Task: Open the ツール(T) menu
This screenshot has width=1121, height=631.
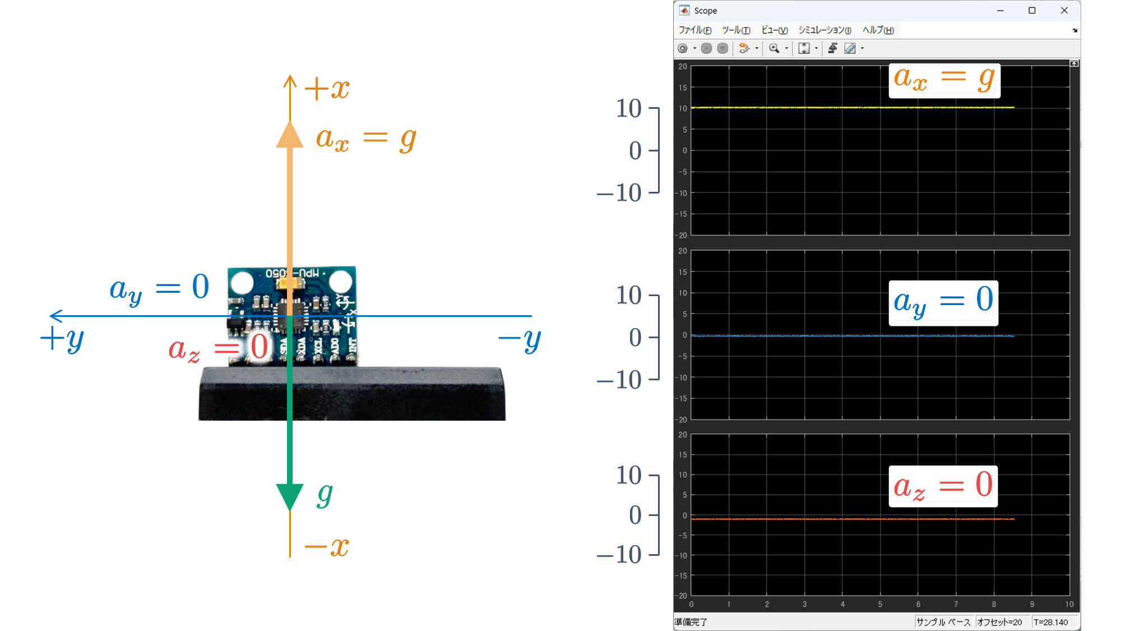Action: pyautogui.click(x=735, y=30)
